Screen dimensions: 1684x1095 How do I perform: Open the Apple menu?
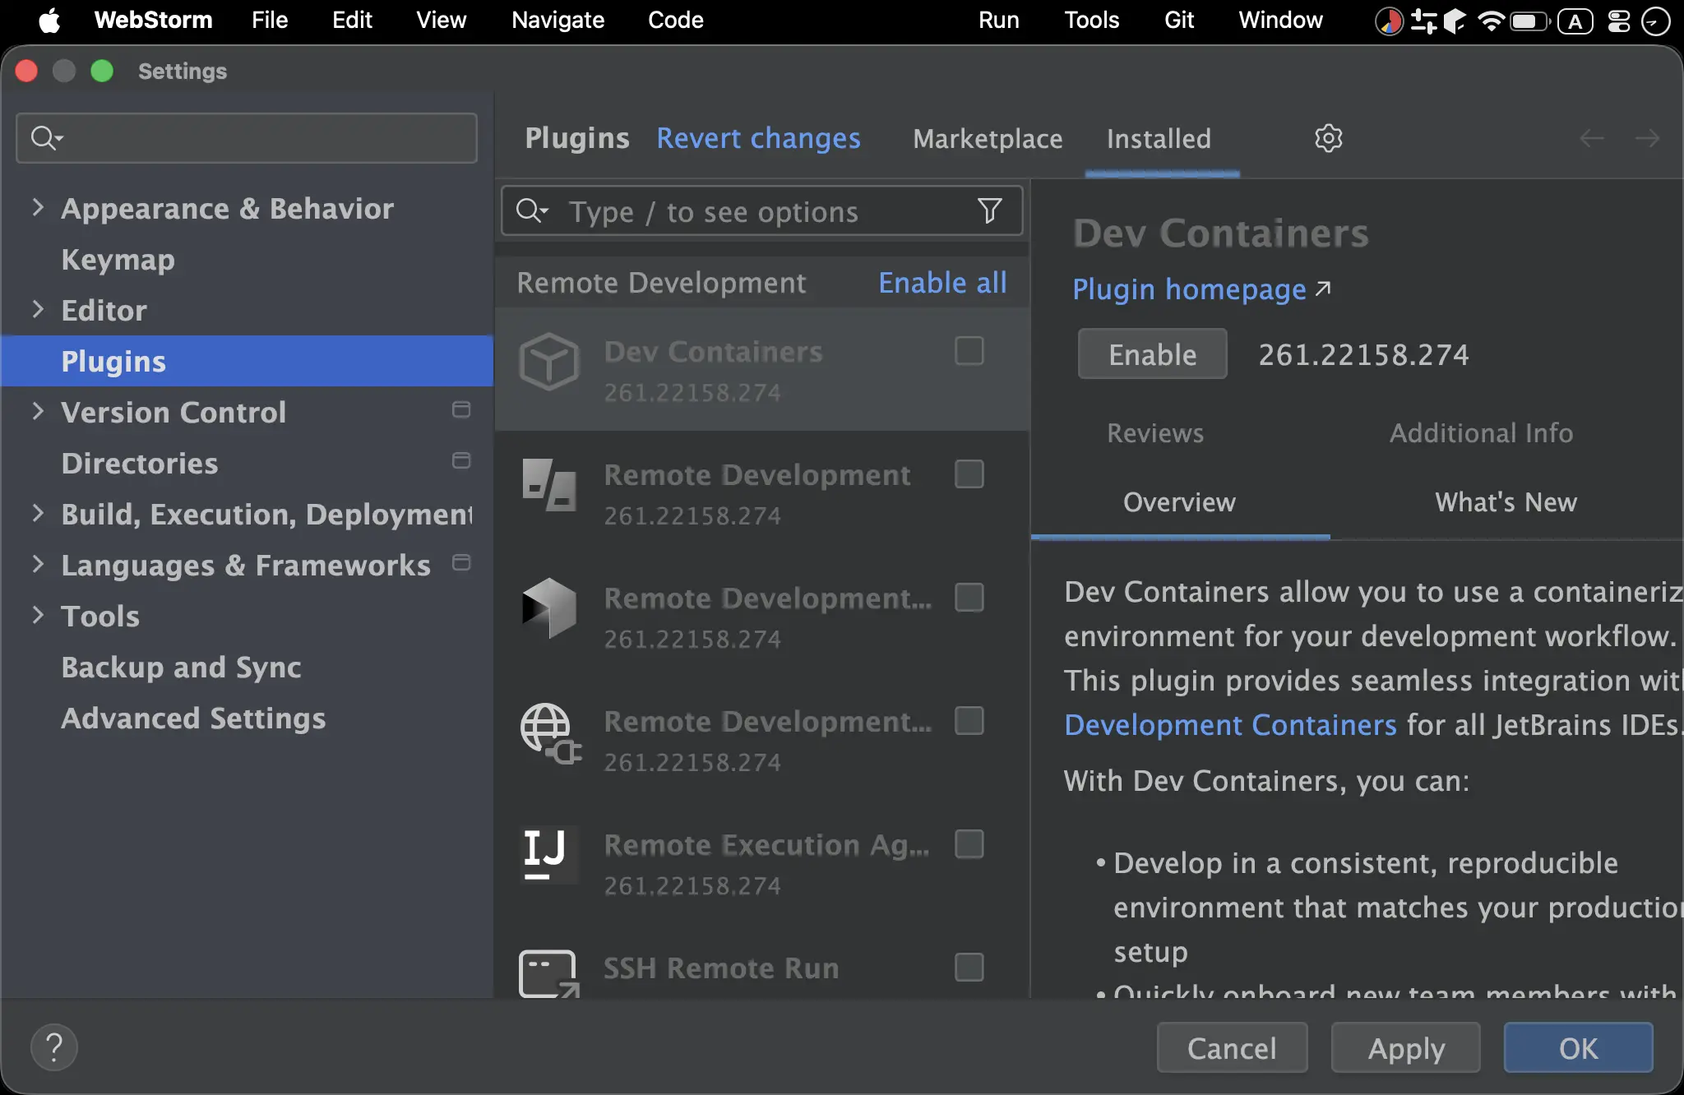tap(49, 21)
